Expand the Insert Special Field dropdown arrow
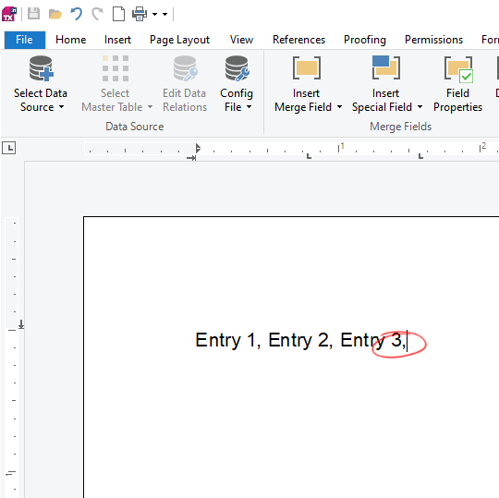Screen dimensions: 499x498 (x=420, y=107)
